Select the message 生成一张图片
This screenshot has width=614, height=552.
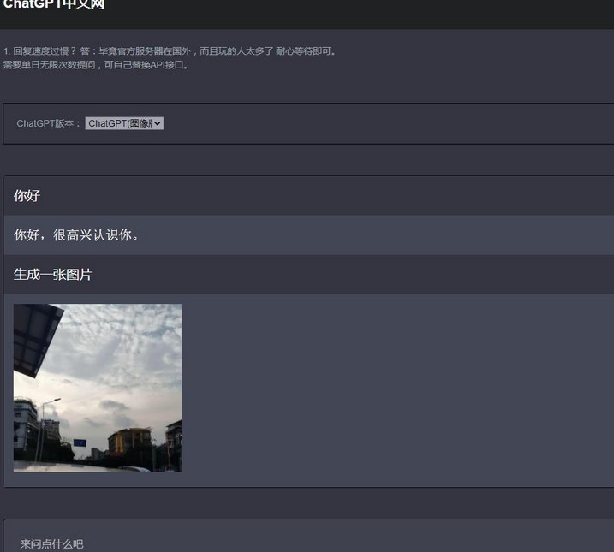click(x=53, y=274)
